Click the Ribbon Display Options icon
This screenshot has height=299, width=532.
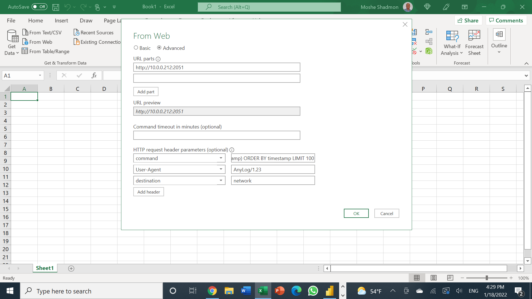click(x=465, y=7)
